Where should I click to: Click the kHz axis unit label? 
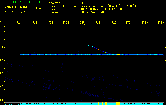point(2,21)
